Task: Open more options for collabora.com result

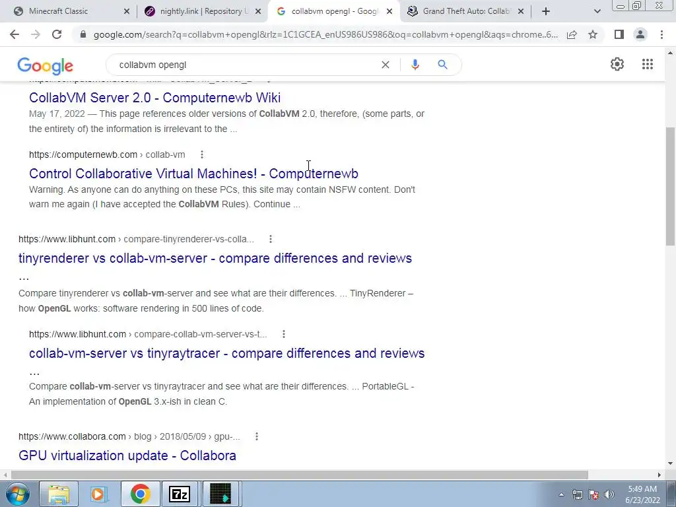Action: [257, 436]
